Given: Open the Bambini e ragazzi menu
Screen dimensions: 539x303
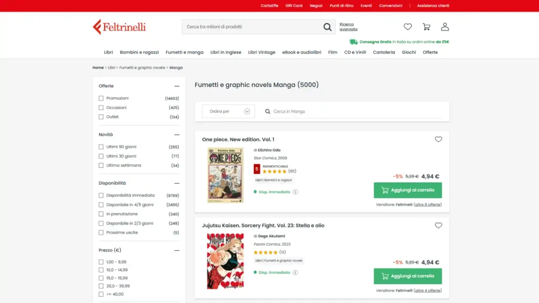Looking at the screenshot, I should [139, 52].
